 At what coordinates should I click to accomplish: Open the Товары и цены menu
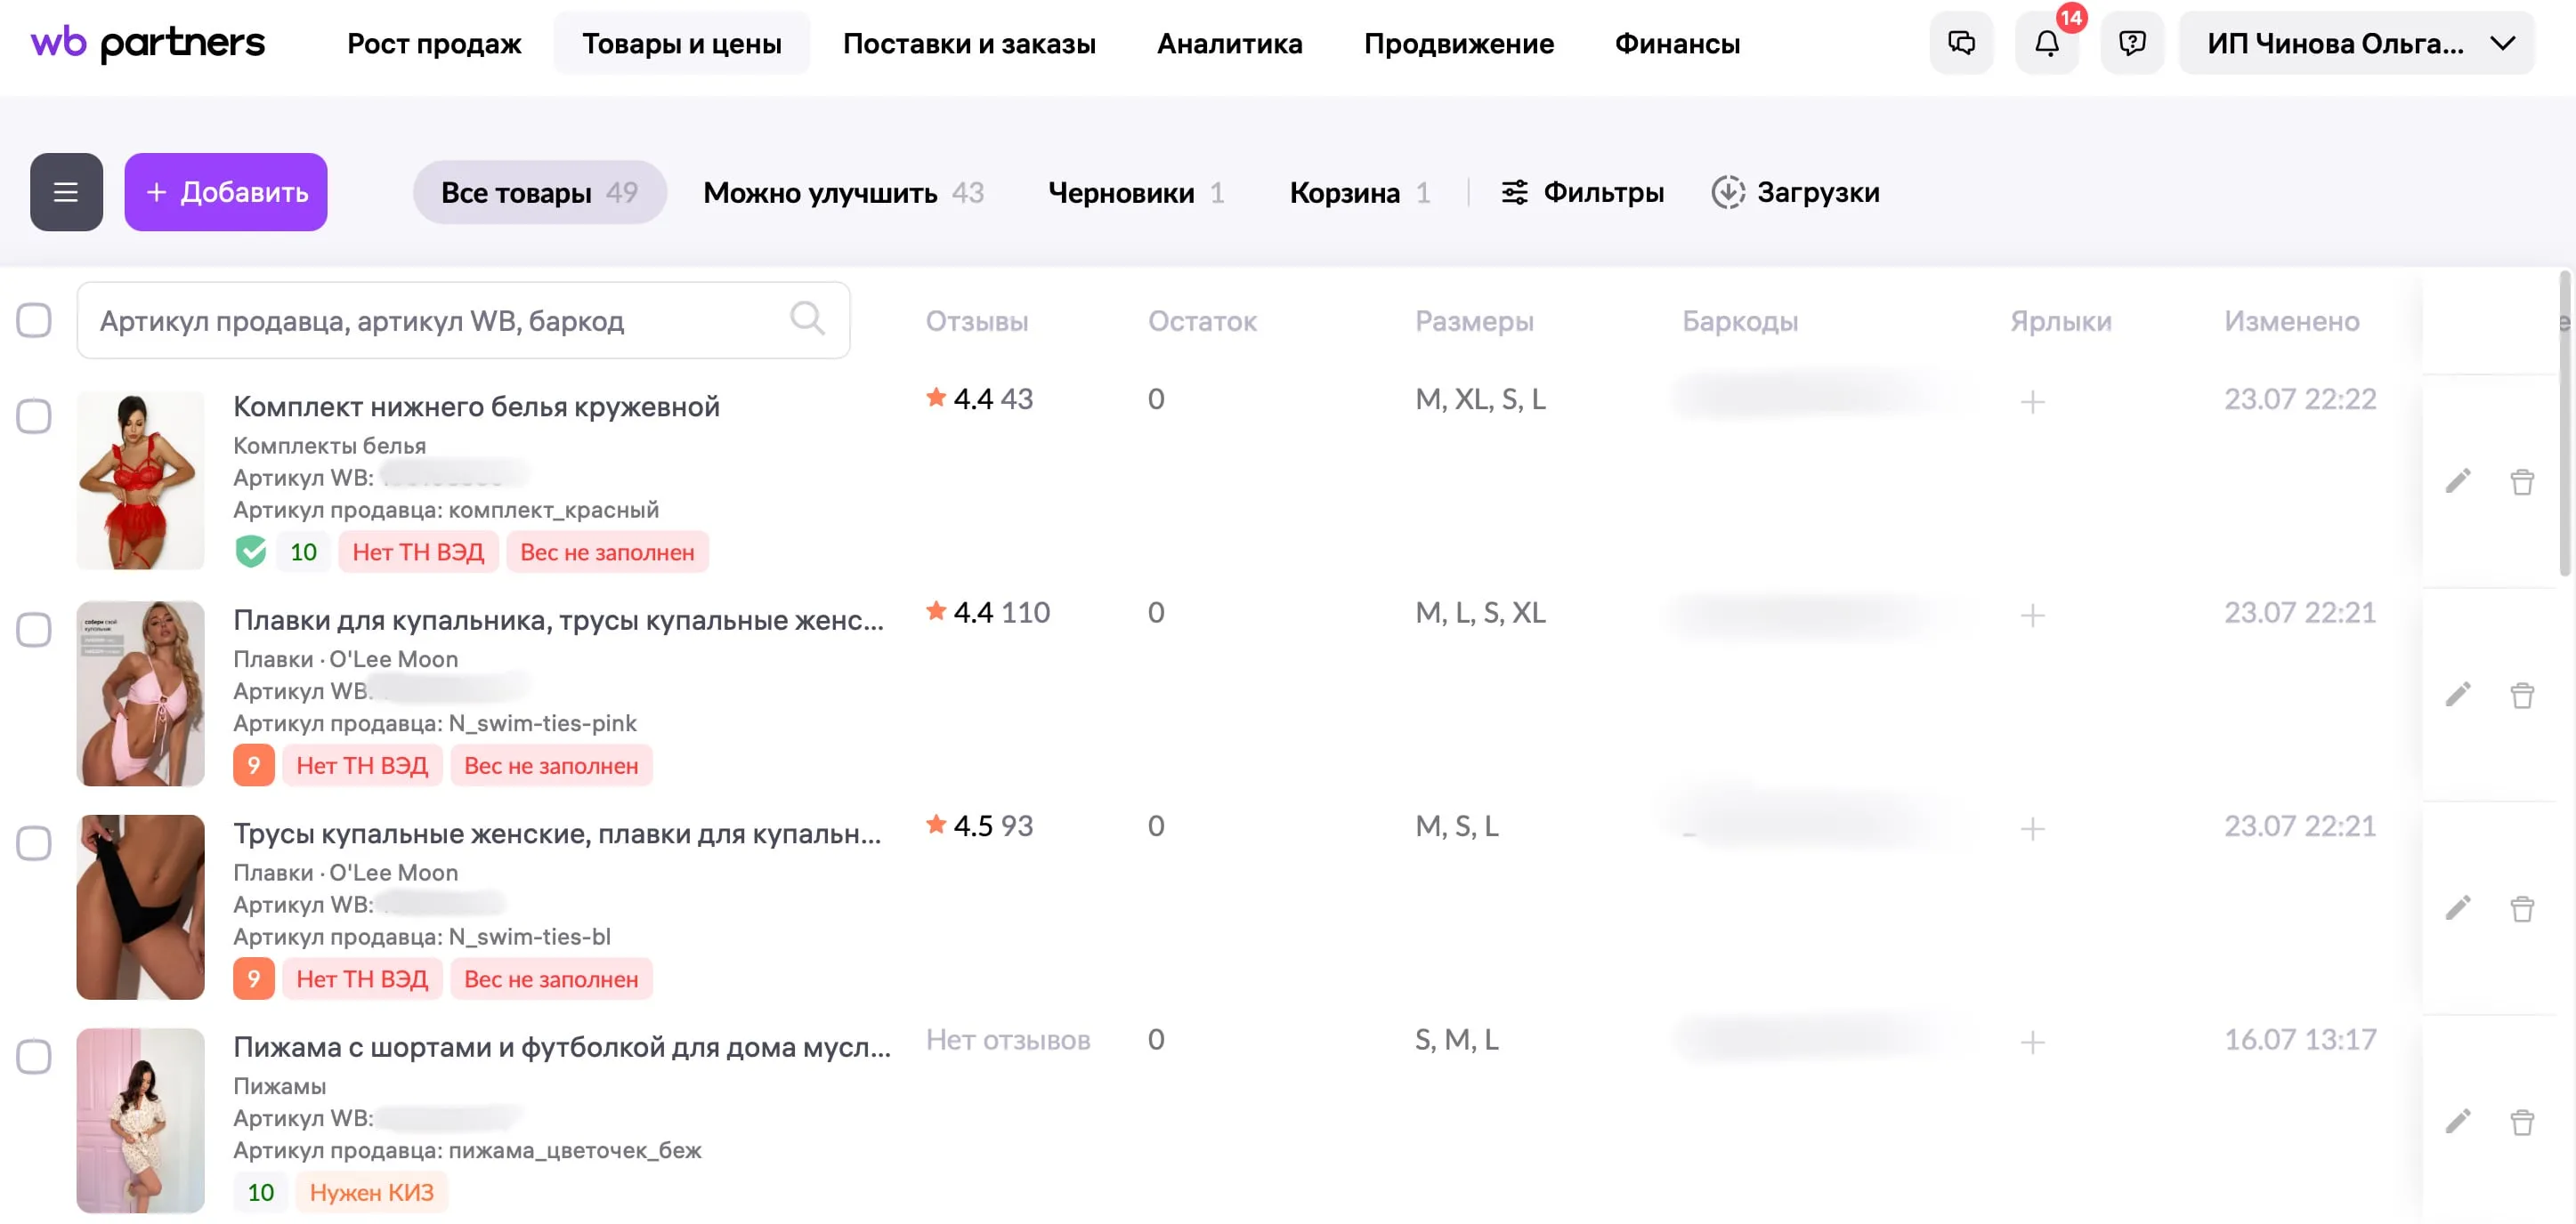(682, 43)
